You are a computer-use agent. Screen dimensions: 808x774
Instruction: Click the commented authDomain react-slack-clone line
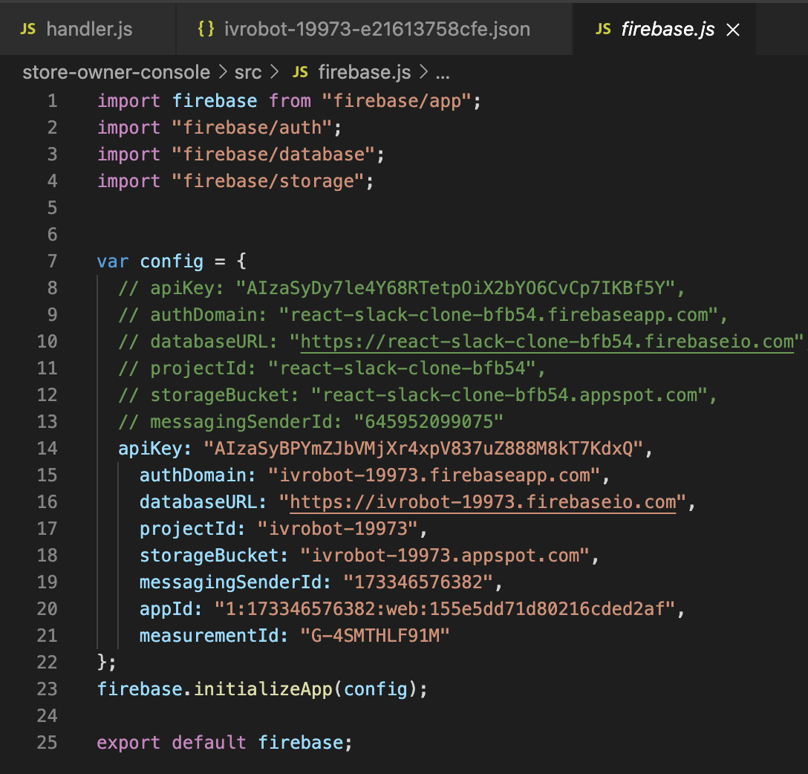click(x=423, y=315)
